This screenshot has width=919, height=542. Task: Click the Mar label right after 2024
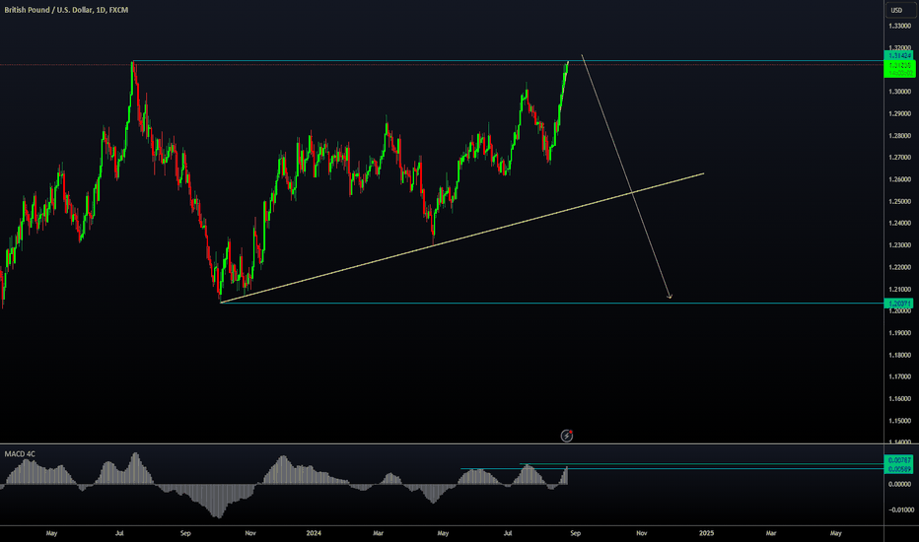coord(378,533)
